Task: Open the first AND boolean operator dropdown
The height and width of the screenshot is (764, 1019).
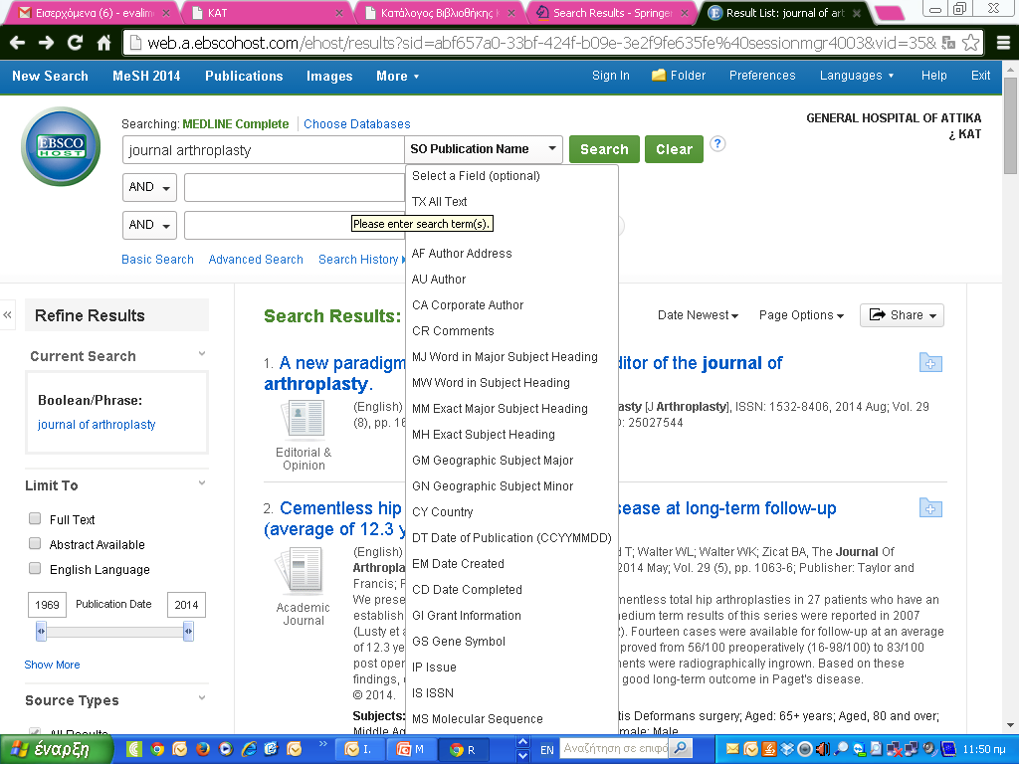Action: coord(149,188)
